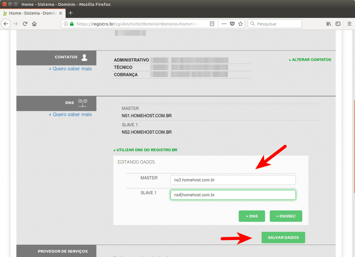Click the registro.br address bar URL
This screenshot has height=257, width=355.
[x=137, y=24]
